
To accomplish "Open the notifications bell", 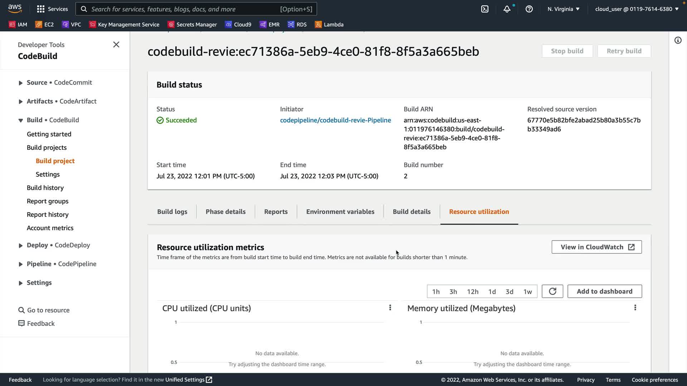I will coord(507,9).
